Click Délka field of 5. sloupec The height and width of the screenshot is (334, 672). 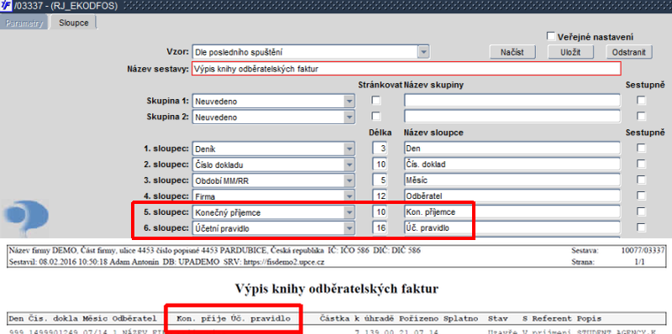click(x=380, y=211)
